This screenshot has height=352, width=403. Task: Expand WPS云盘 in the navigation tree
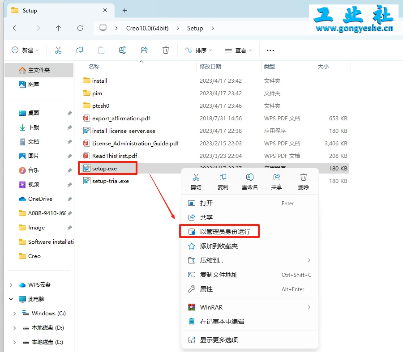point(11,285)
